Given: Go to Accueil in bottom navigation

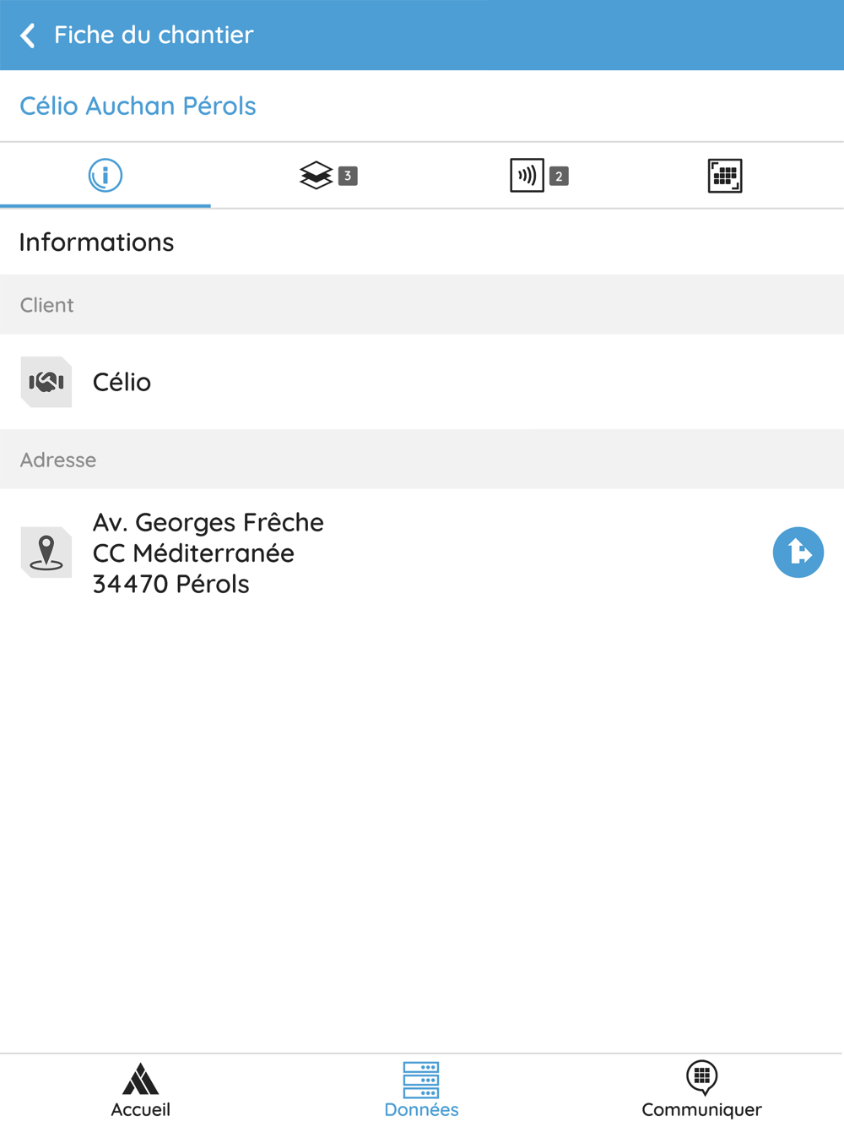Looking at the screenshot, I should (140, 1090).
